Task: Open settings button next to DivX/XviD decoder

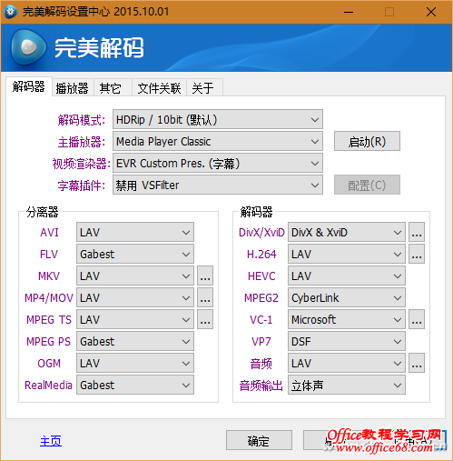Action: 417,232
